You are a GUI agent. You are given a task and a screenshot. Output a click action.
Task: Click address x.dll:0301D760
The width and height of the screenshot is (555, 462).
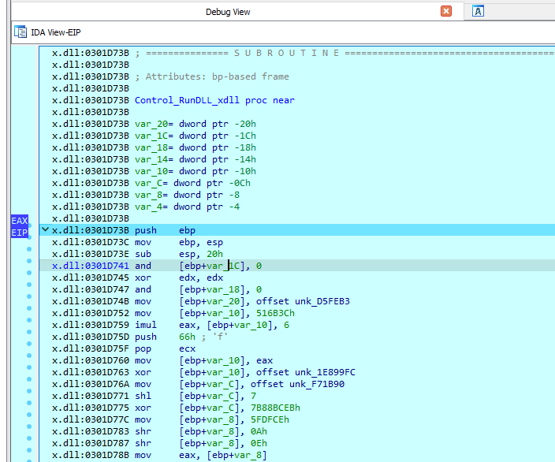click(x=90, y=360)
